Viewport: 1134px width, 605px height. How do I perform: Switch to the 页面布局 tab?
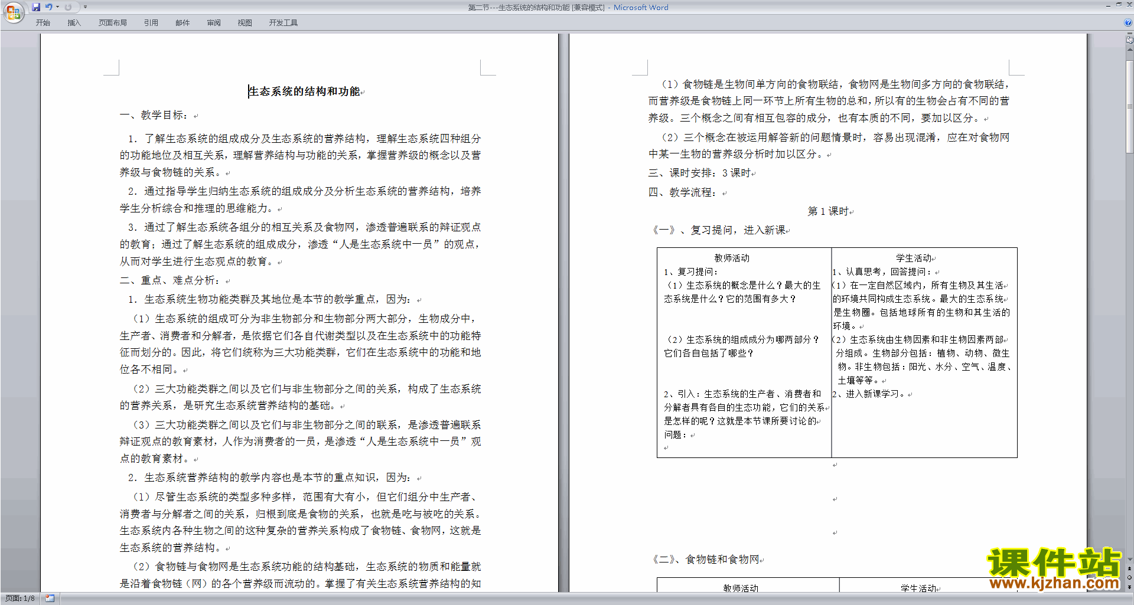(x=113, y=23)
